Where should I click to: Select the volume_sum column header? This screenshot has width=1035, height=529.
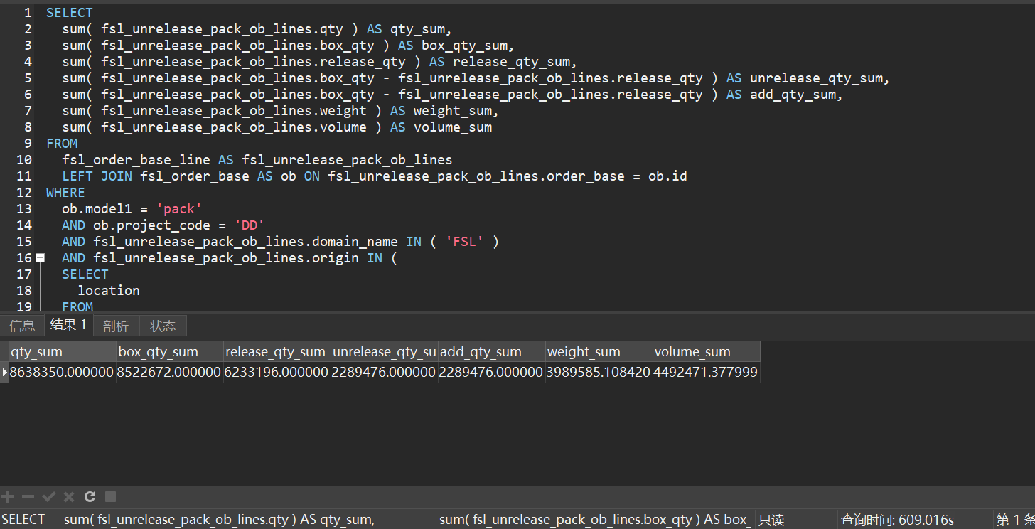pyautogui.click(x=707, y=351)
